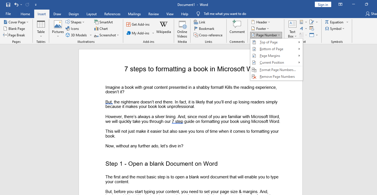This screenshot has height=195, width=377.
Task: Open Customize Quick Access Toolbar dropdown
Action: (x=35, y=5)
